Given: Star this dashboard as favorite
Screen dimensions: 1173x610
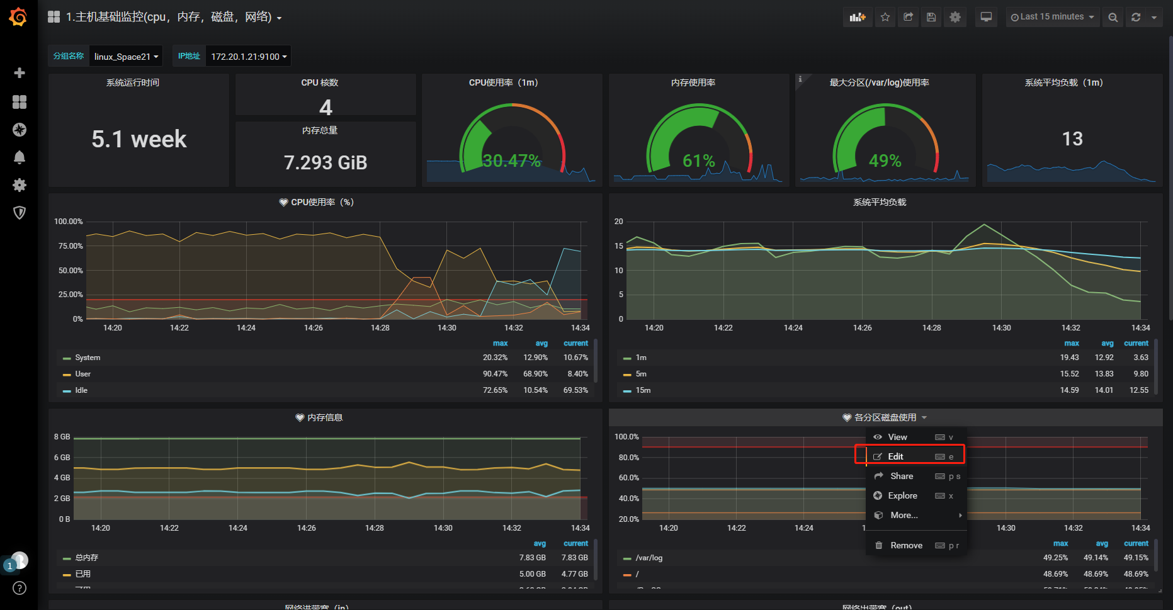Looking at the screenshot, I should (885, 17).
